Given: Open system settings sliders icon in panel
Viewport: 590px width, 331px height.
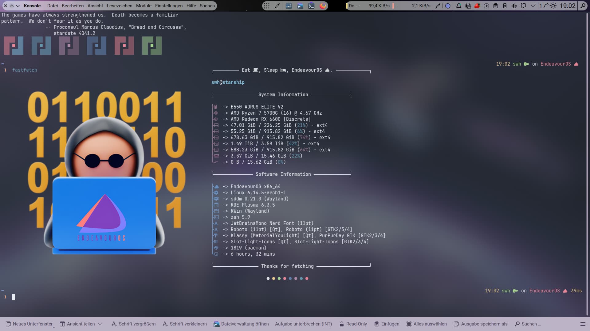Looking at the screenshot, I should 289,6.
